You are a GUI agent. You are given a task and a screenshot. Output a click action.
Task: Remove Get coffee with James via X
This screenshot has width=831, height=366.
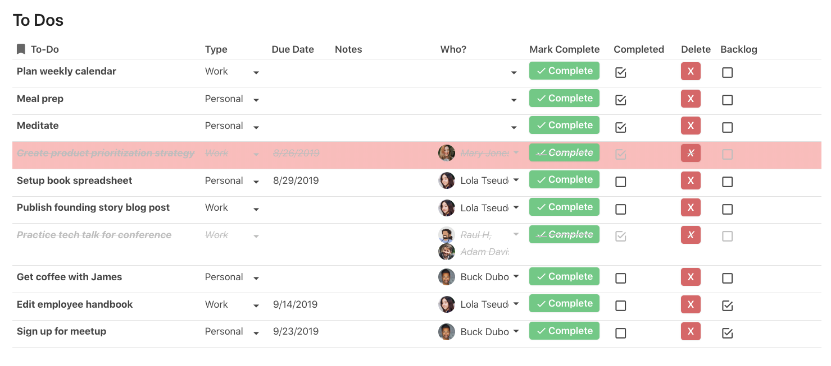(x=691, y=277)
